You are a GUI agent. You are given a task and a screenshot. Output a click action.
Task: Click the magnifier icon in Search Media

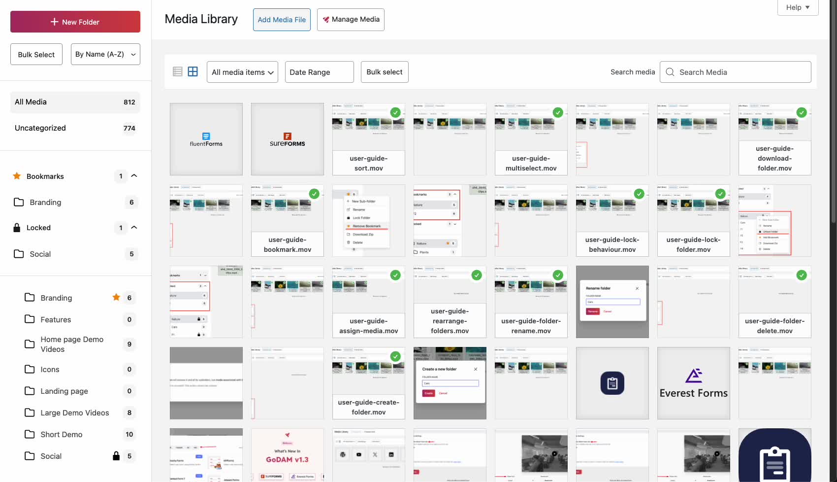click(x=670, y=72)
